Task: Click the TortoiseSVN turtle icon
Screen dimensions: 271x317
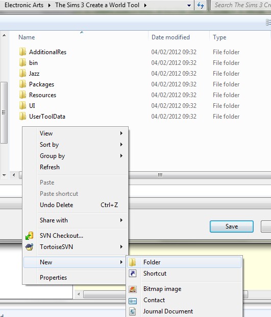Action: (x=30, y=247)
